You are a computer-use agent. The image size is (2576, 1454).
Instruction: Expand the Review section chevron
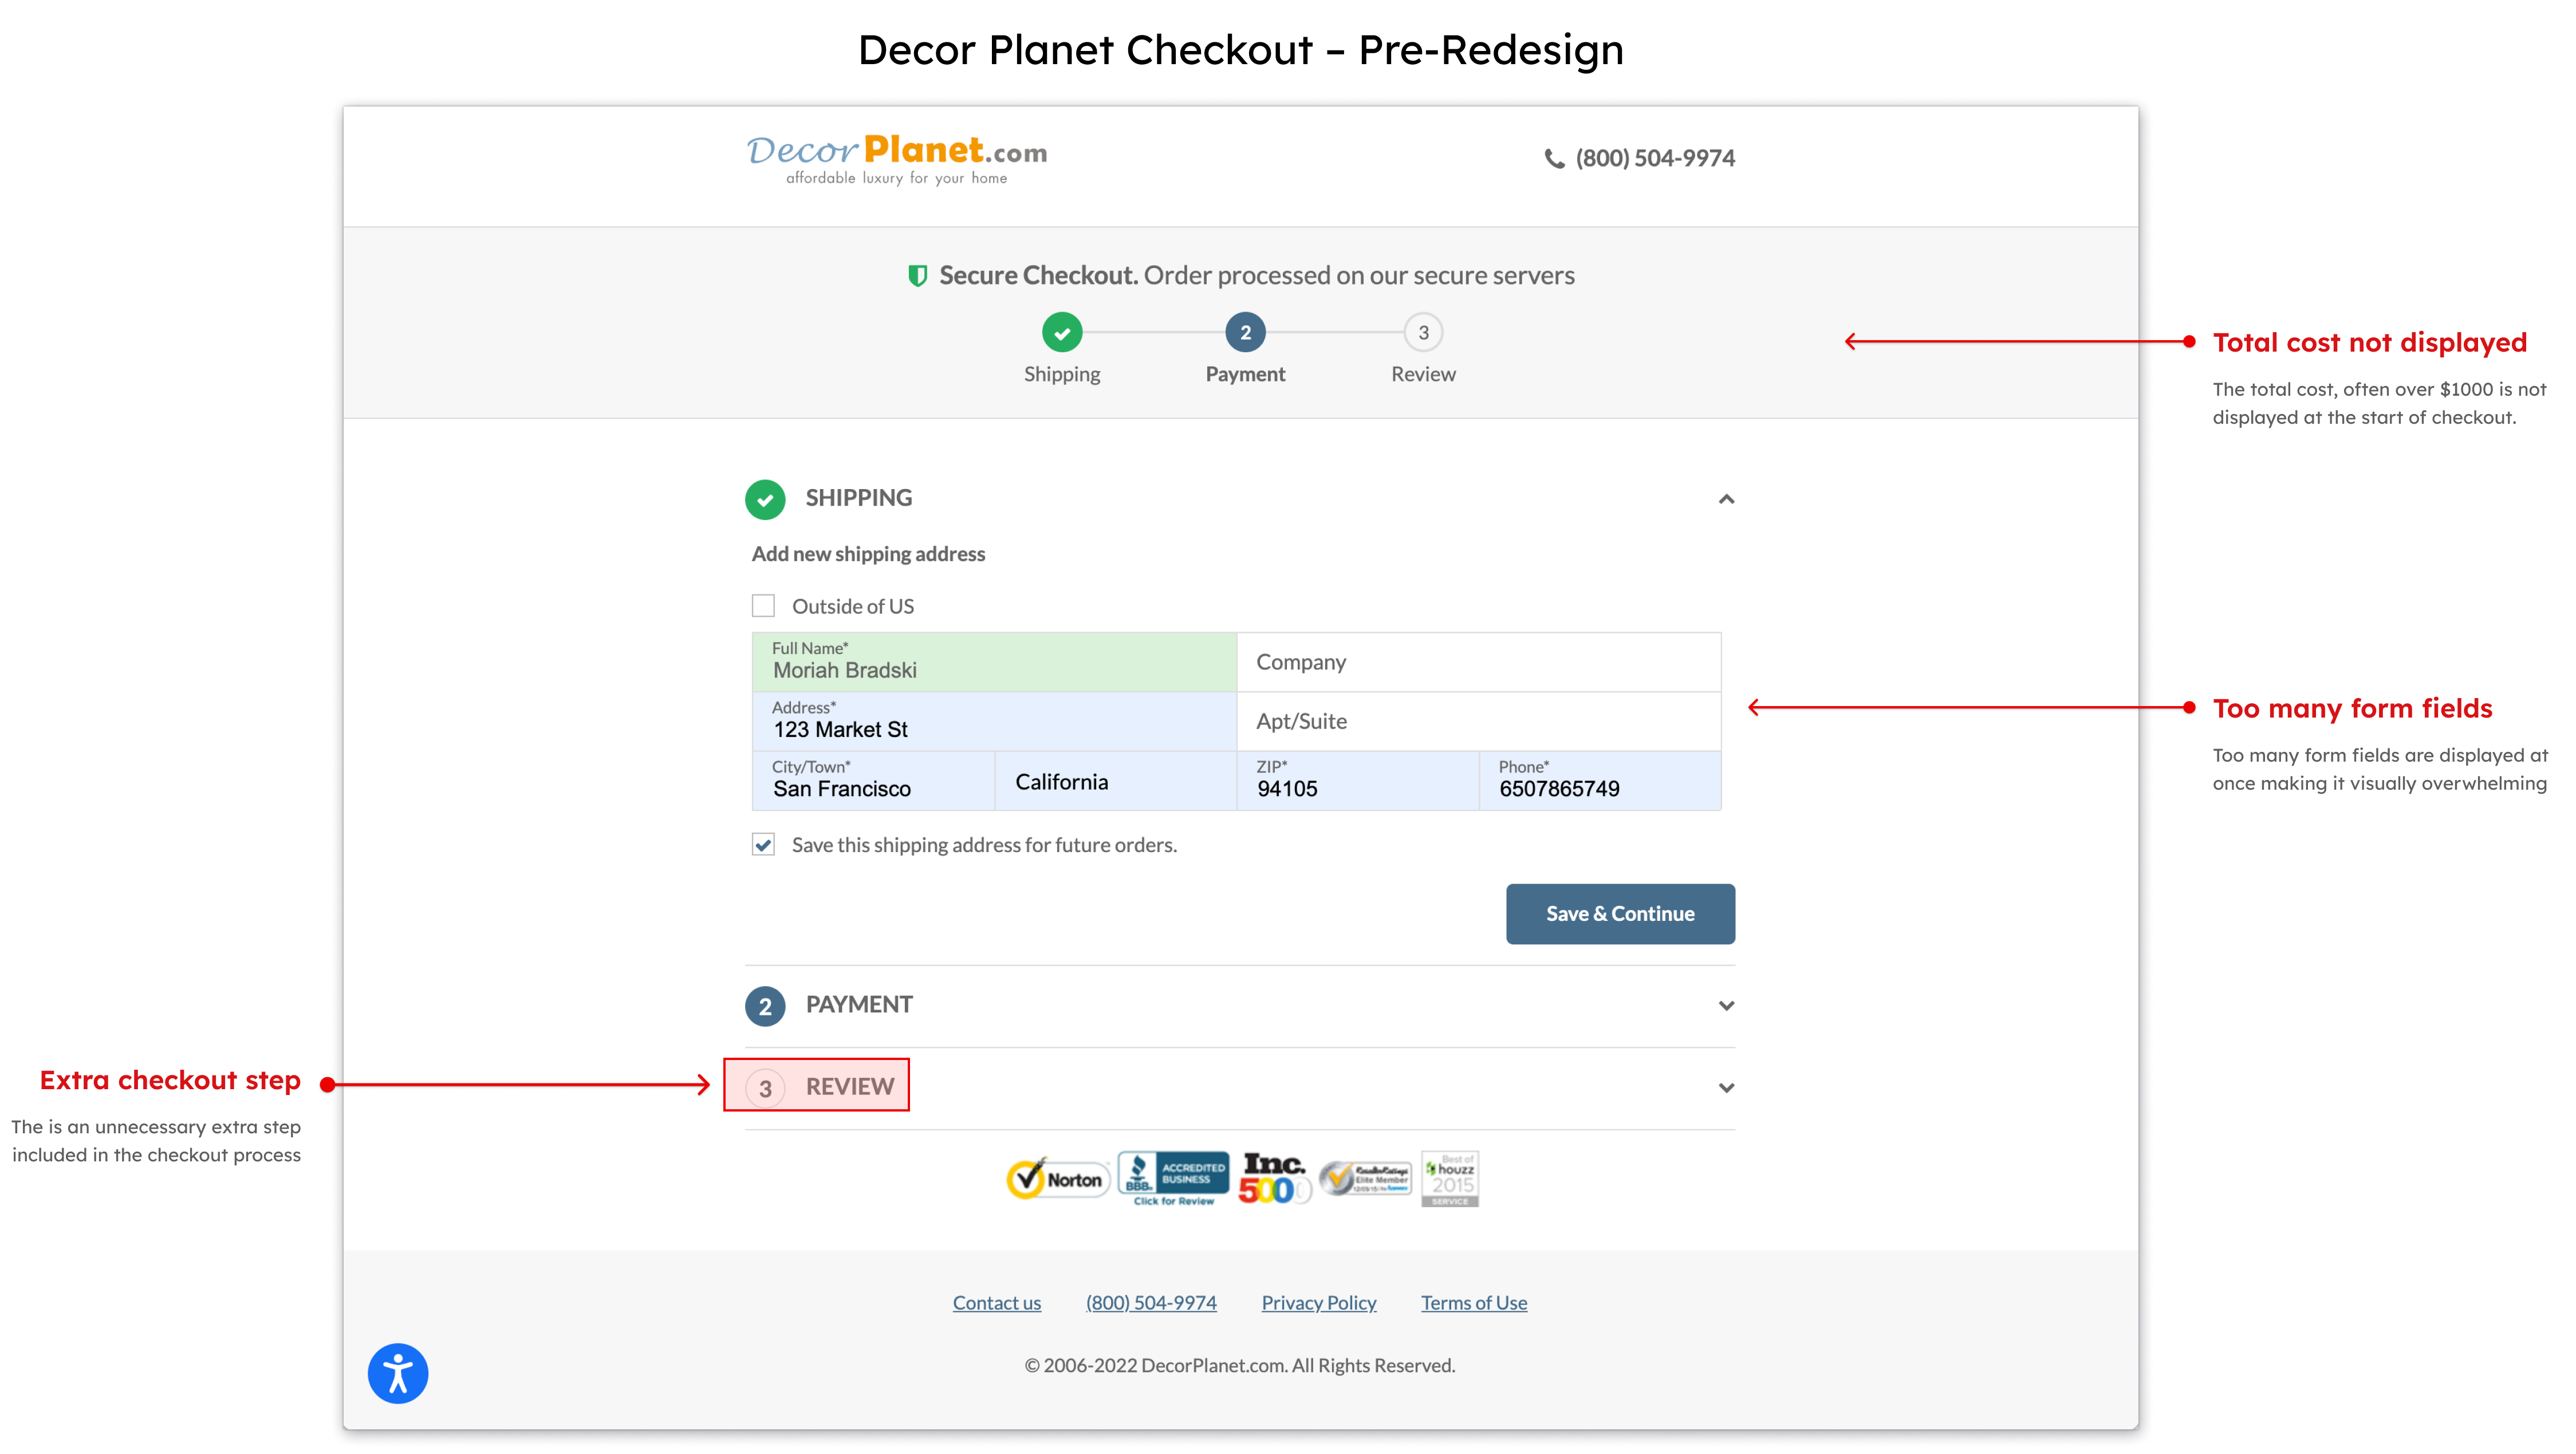tap(1726, 1087)
